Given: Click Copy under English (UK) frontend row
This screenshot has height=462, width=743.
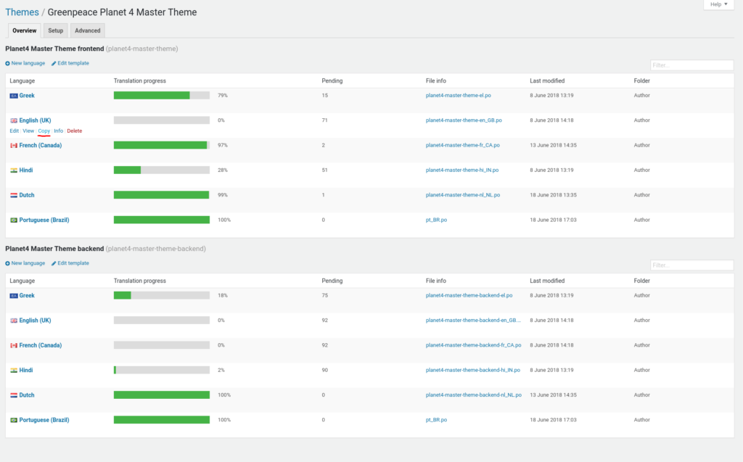Looking at the screenshot, I should coord(44,131).
